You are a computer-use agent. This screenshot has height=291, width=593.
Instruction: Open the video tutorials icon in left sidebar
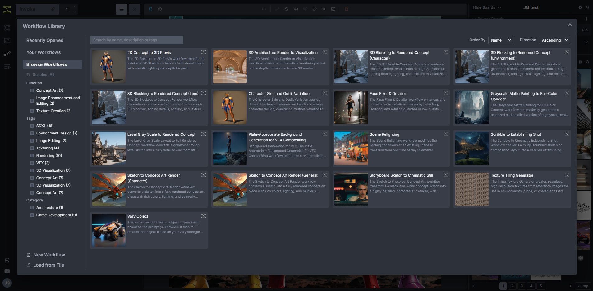click(x=7, y=271)
